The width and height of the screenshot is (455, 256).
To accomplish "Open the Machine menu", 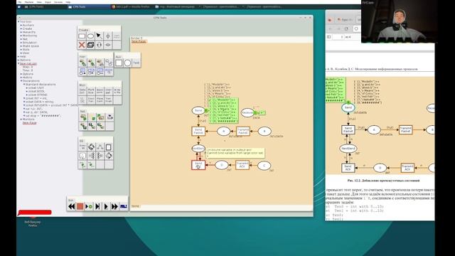I will (28, 2).
